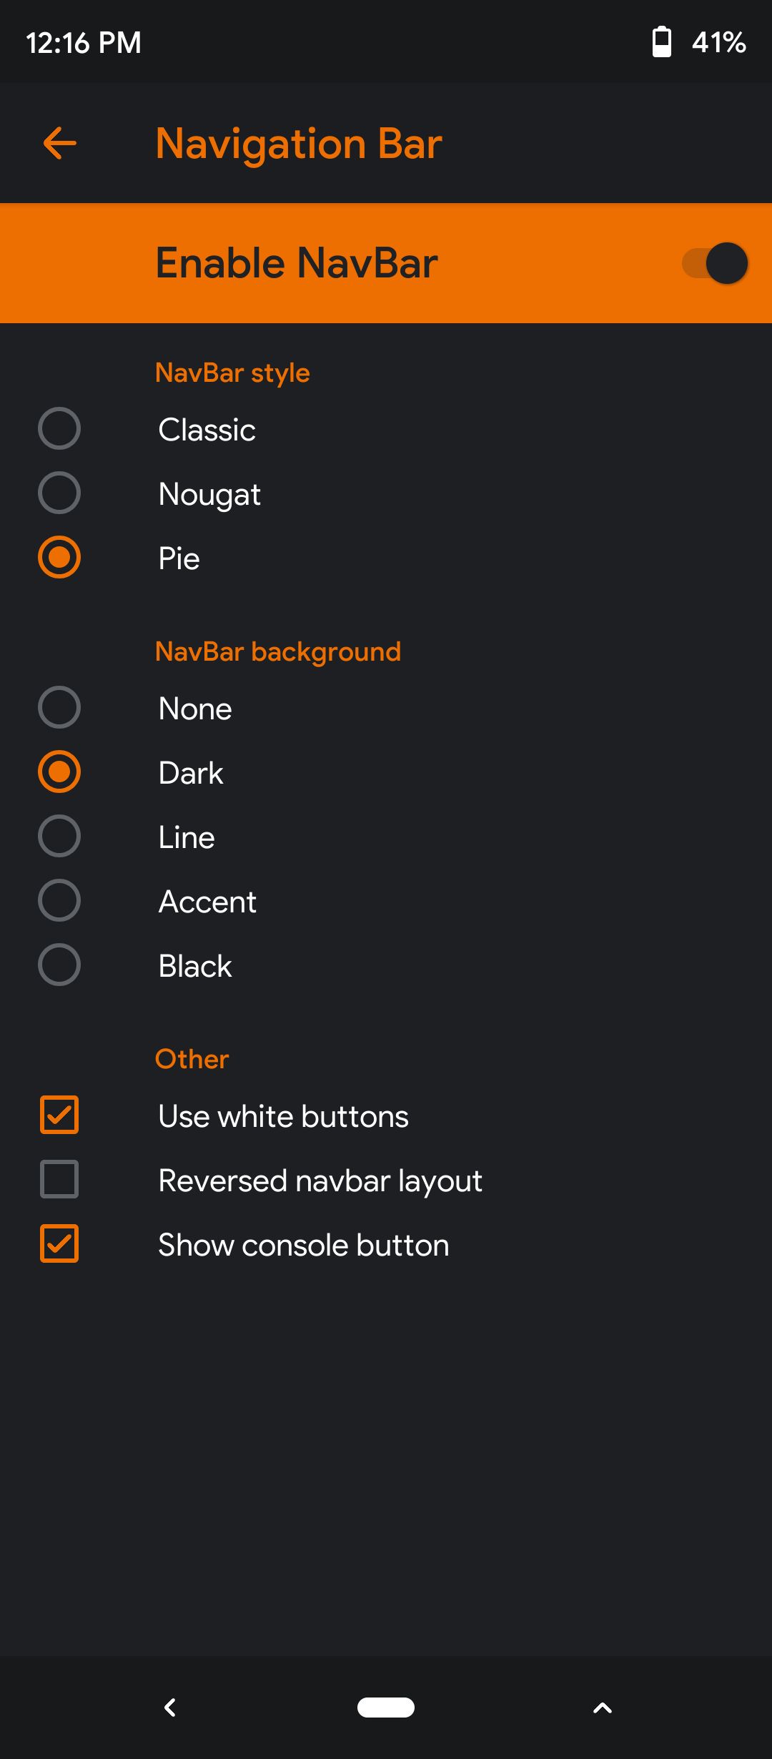This screenshot has height=1759, width=772.
Task: Tap the battery icon in status bar
Action: (x=662, y=41)
